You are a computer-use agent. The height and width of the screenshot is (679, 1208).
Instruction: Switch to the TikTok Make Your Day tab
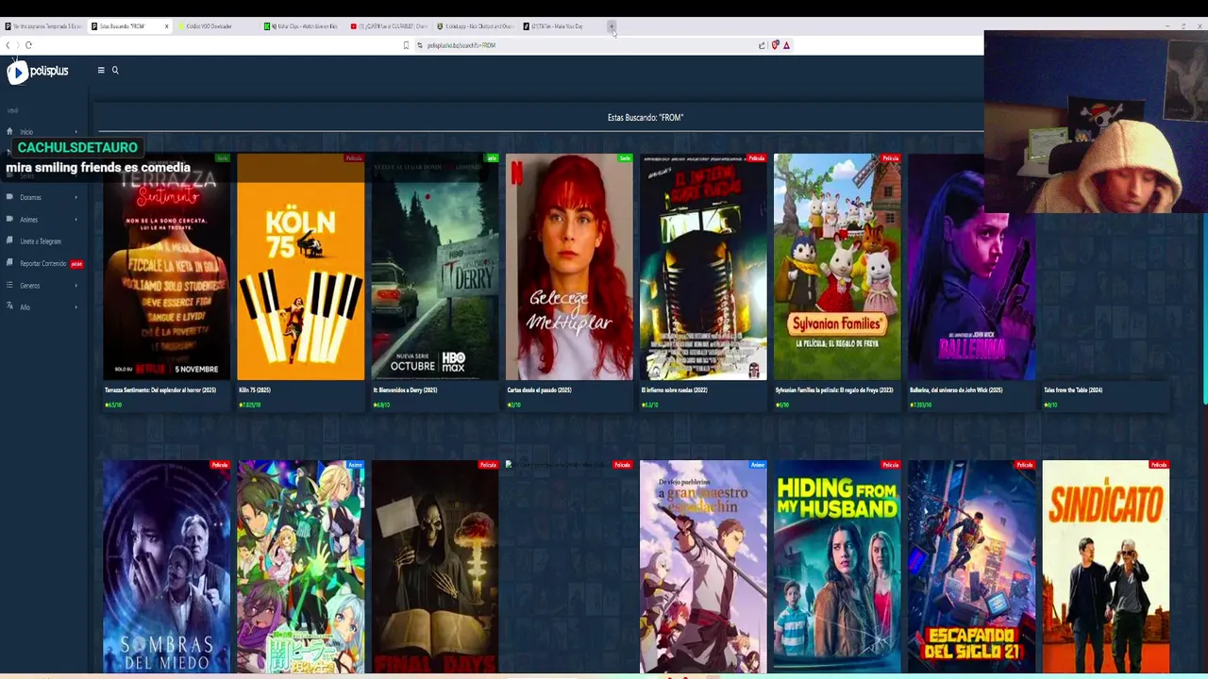point(561,26)
